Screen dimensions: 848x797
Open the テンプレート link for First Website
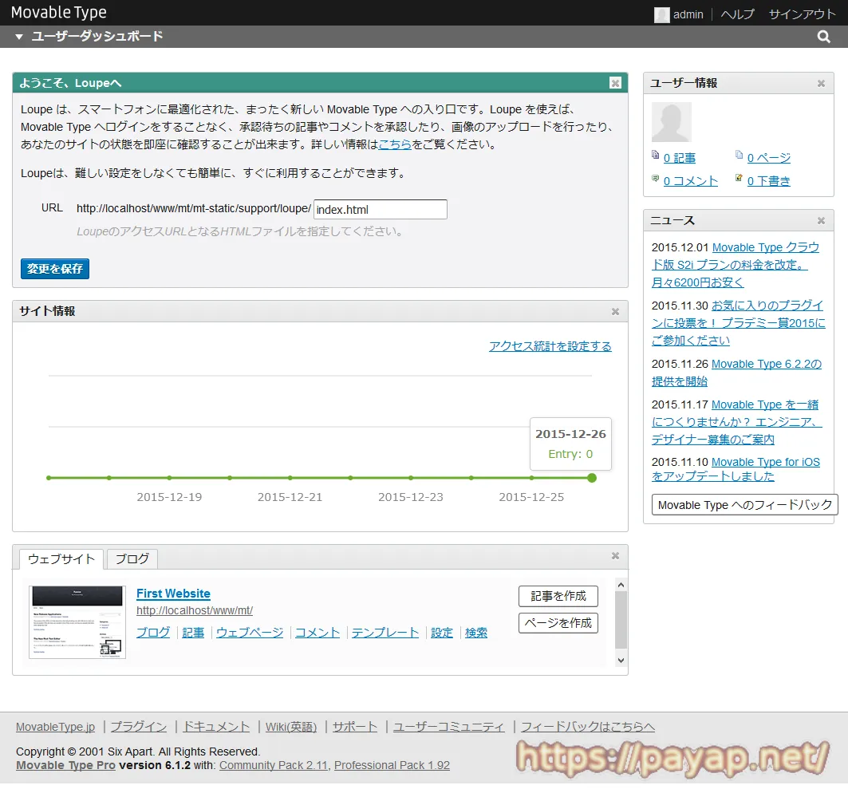click(x=385, y=633)
